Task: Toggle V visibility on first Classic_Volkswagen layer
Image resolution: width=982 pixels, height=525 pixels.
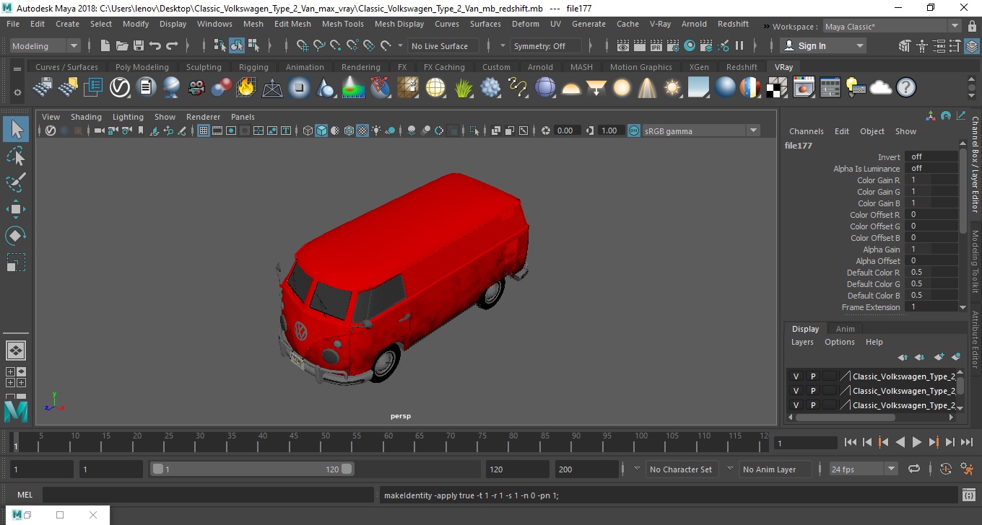Action: click(x=796, y=376)
